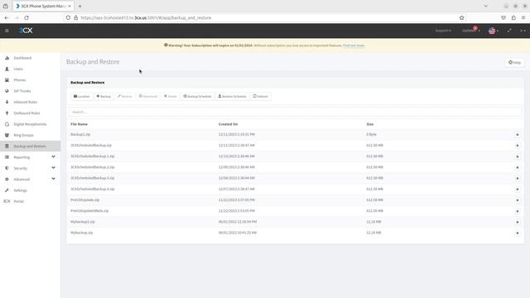Viewport: 530px width, 298px height.
Task: Select Backup and Restore sidebar item
Action: tap(30, 147)
